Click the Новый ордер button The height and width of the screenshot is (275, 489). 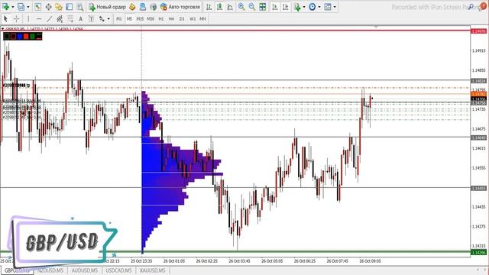(x=107, y=7)
